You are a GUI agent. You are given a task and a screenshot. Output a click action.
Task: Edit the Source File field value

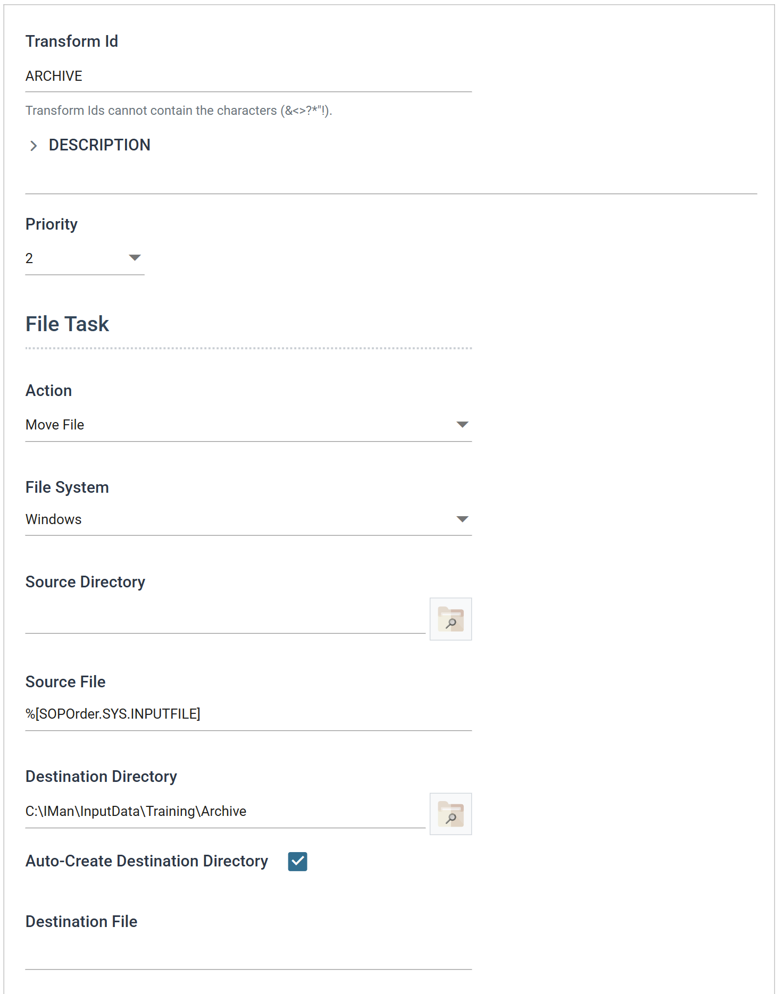pyautogui.click(x=248, y=714)
